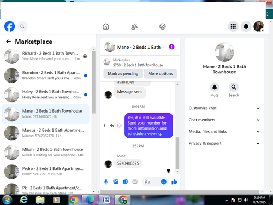Adjust volume via system tray speaker icon
This screenshot has height=205, width=273.
coord(246,200)
